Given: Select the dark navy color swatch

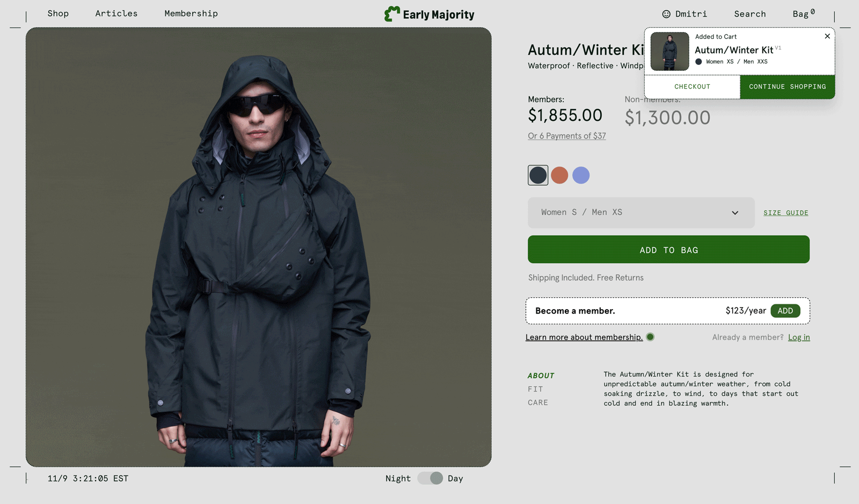Looking at the screenshot, I should pyautogui.click(x=538, y=175).
